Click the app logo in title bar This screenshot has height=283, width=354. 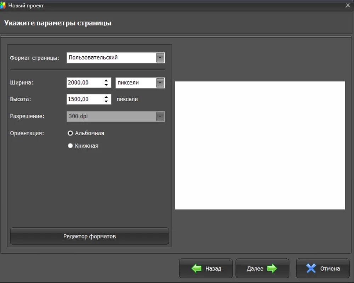pyautogui.click(x=3, y=5)
